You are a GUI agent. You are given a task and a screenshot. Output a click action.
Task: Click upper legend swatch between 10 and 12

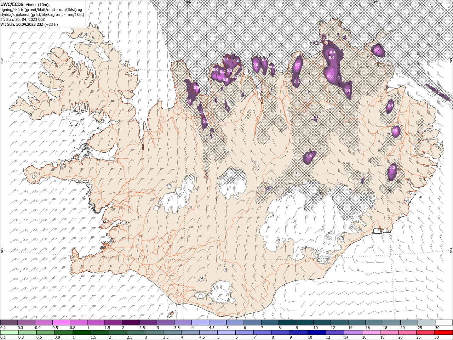coord(322,323)
